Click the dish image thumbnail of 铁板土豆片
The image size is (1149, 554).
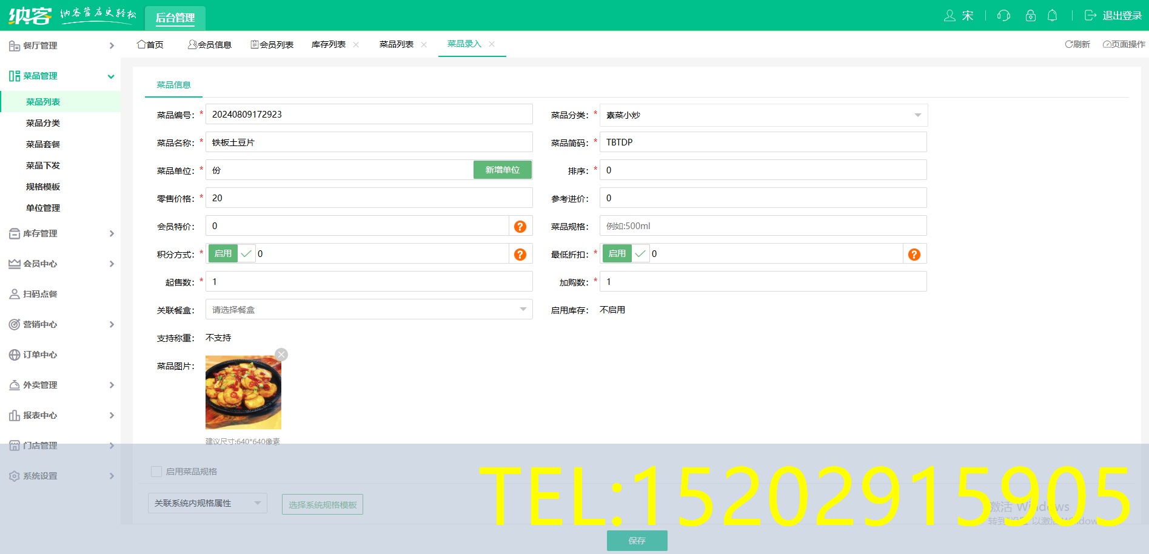coord(243,392)
